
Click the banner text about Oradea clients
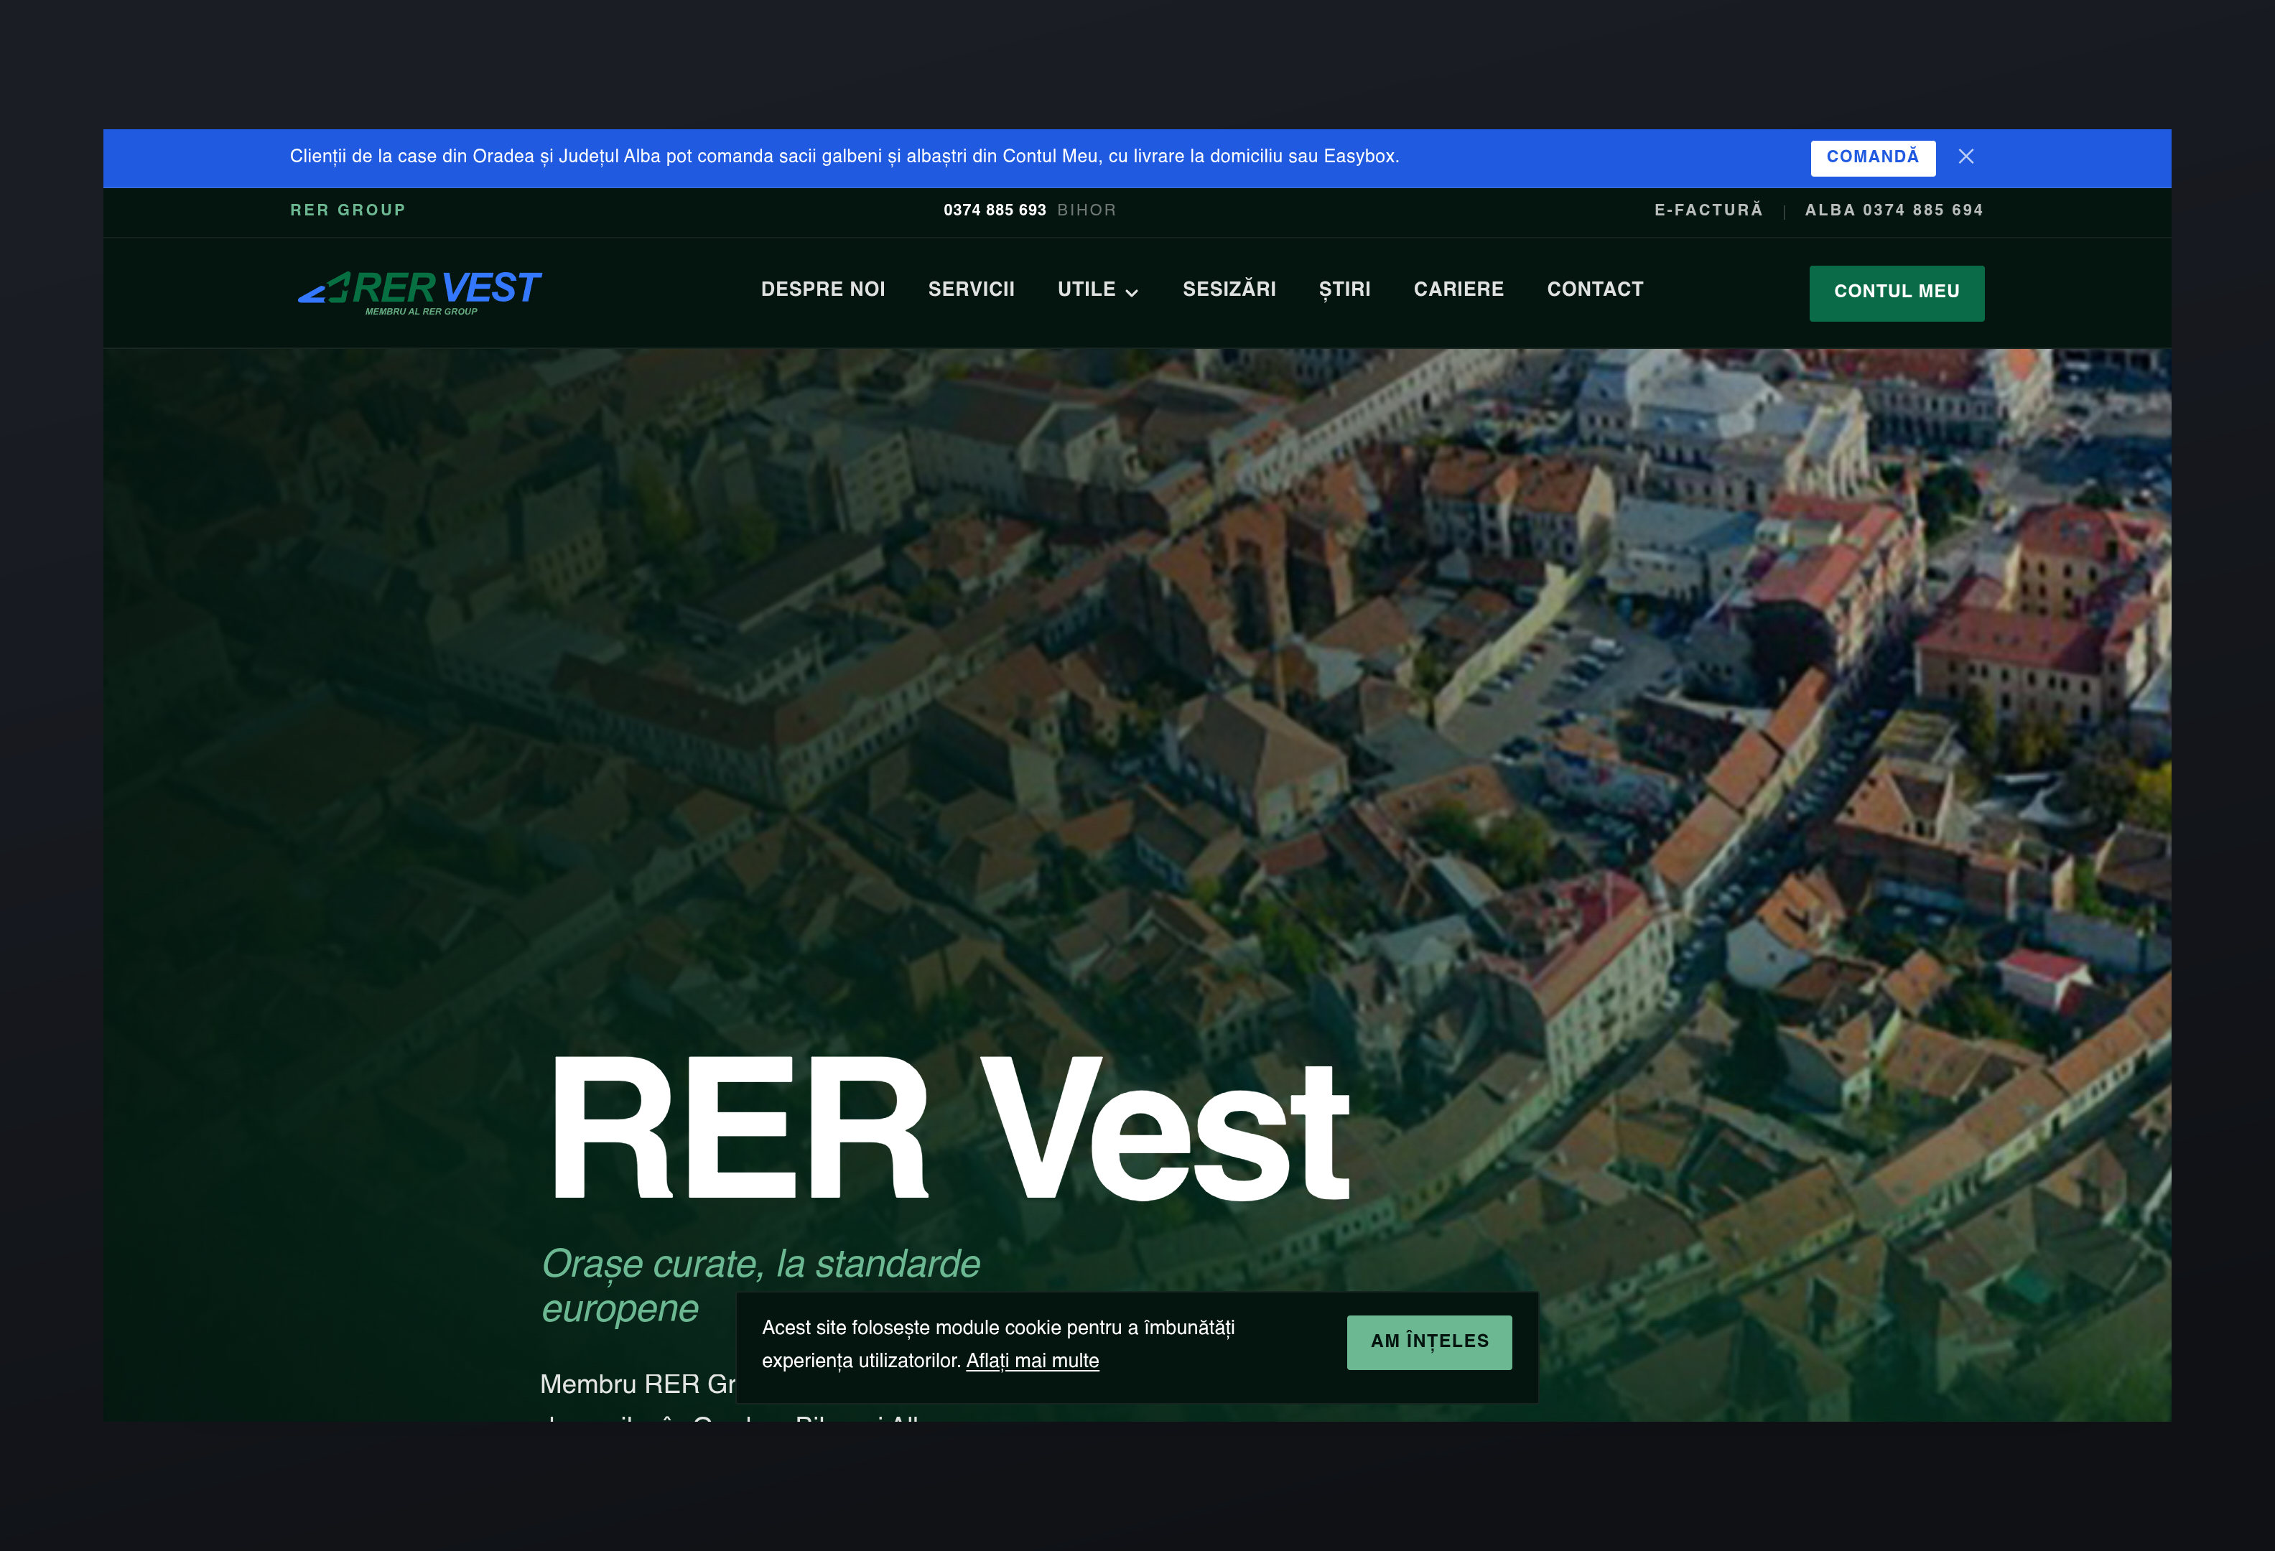click(844, 157)
